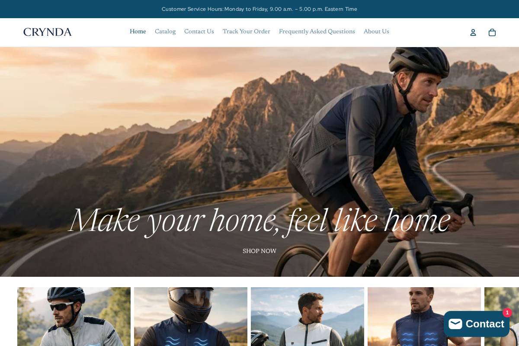Open Frequently Asked Questions page
Viewport: 519px width, 346px height.
click(317, 32)
